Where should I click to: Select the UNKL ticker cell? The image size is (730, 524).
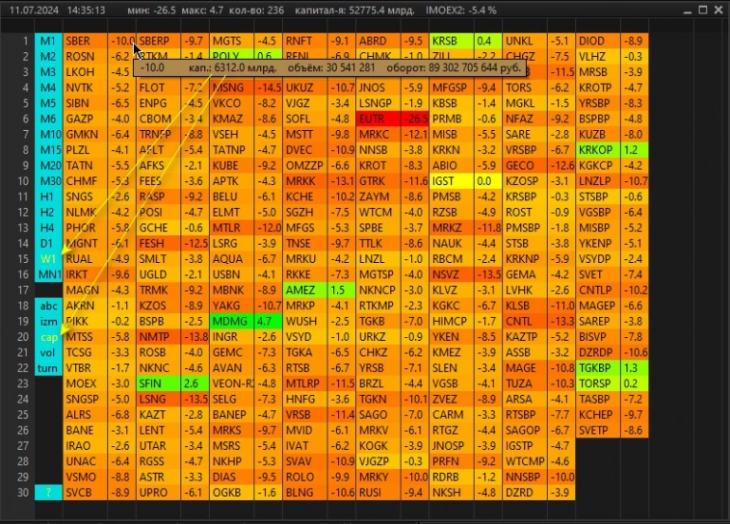coord(525,41)
